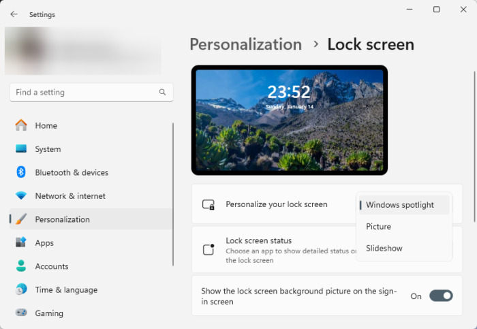The image size is (477, 329).
Task: Click the Find a setting search box
Action: click(x=85, y=92)
